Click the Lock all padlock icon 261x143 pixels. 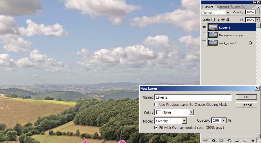[228, 20]
